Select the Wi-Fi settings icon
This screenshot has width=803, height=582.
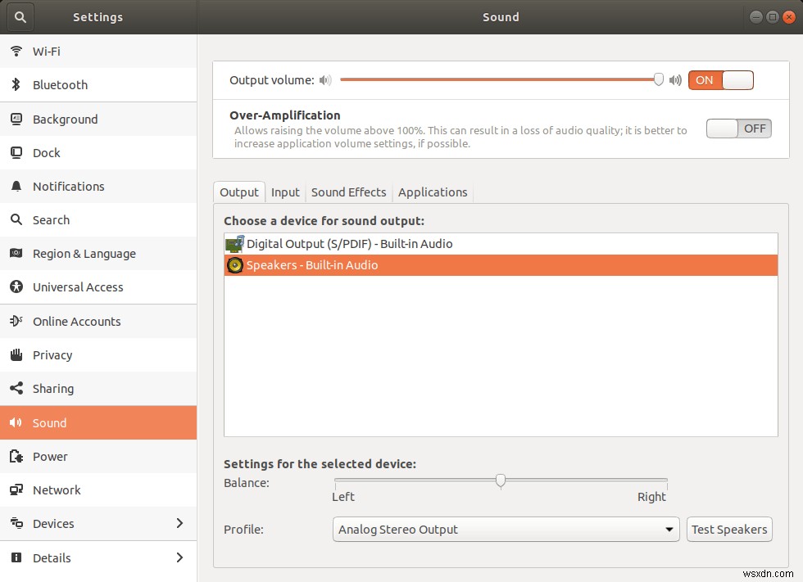pos(17,51)
